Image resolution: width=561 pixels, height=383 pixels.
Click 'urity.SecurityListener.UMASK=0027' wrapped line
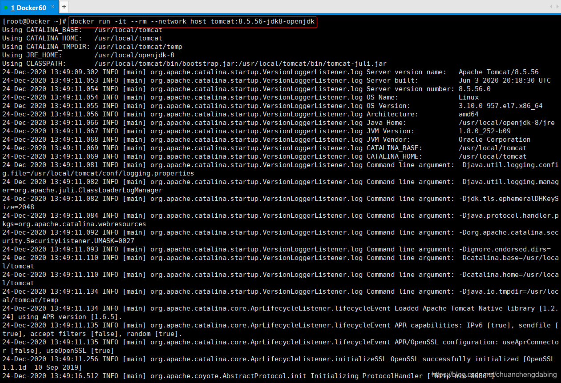68,241
